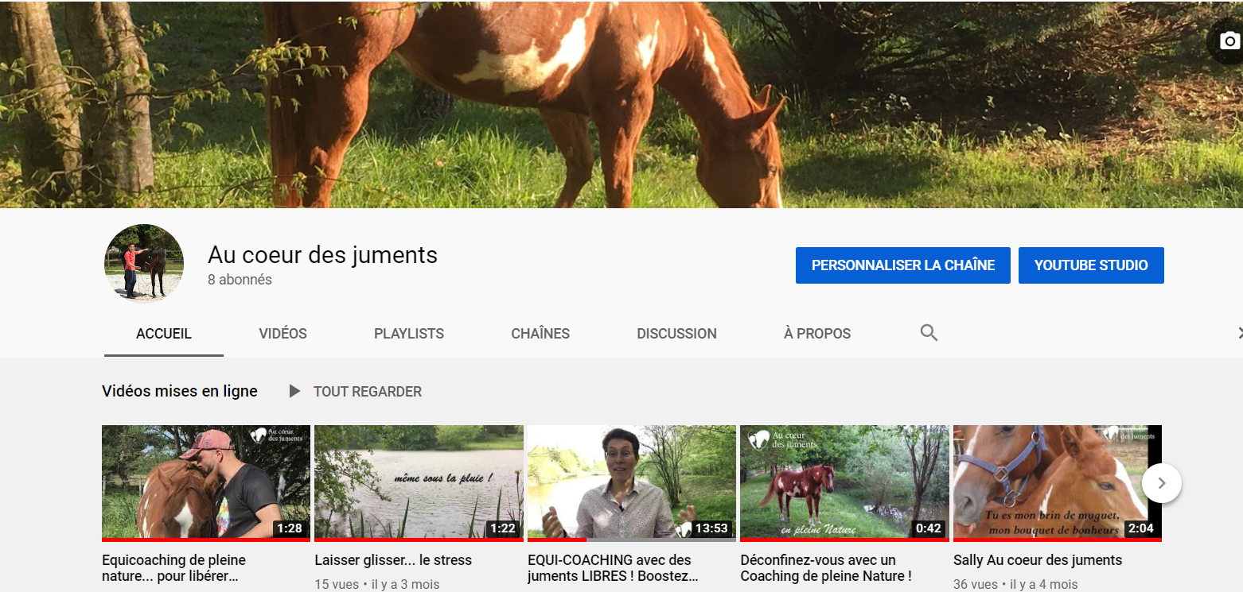Click the Tout Regarder link
This screenshot has width=1243, height=592.
367,391
